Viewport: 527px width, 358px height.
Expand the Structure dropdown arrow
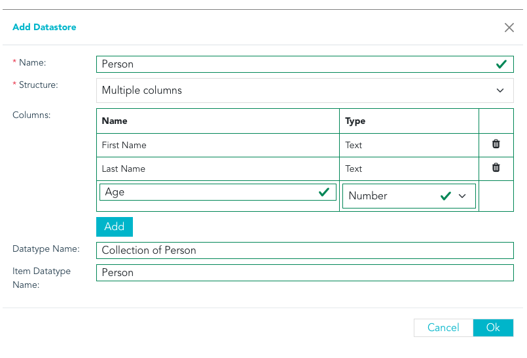(500, 90)
